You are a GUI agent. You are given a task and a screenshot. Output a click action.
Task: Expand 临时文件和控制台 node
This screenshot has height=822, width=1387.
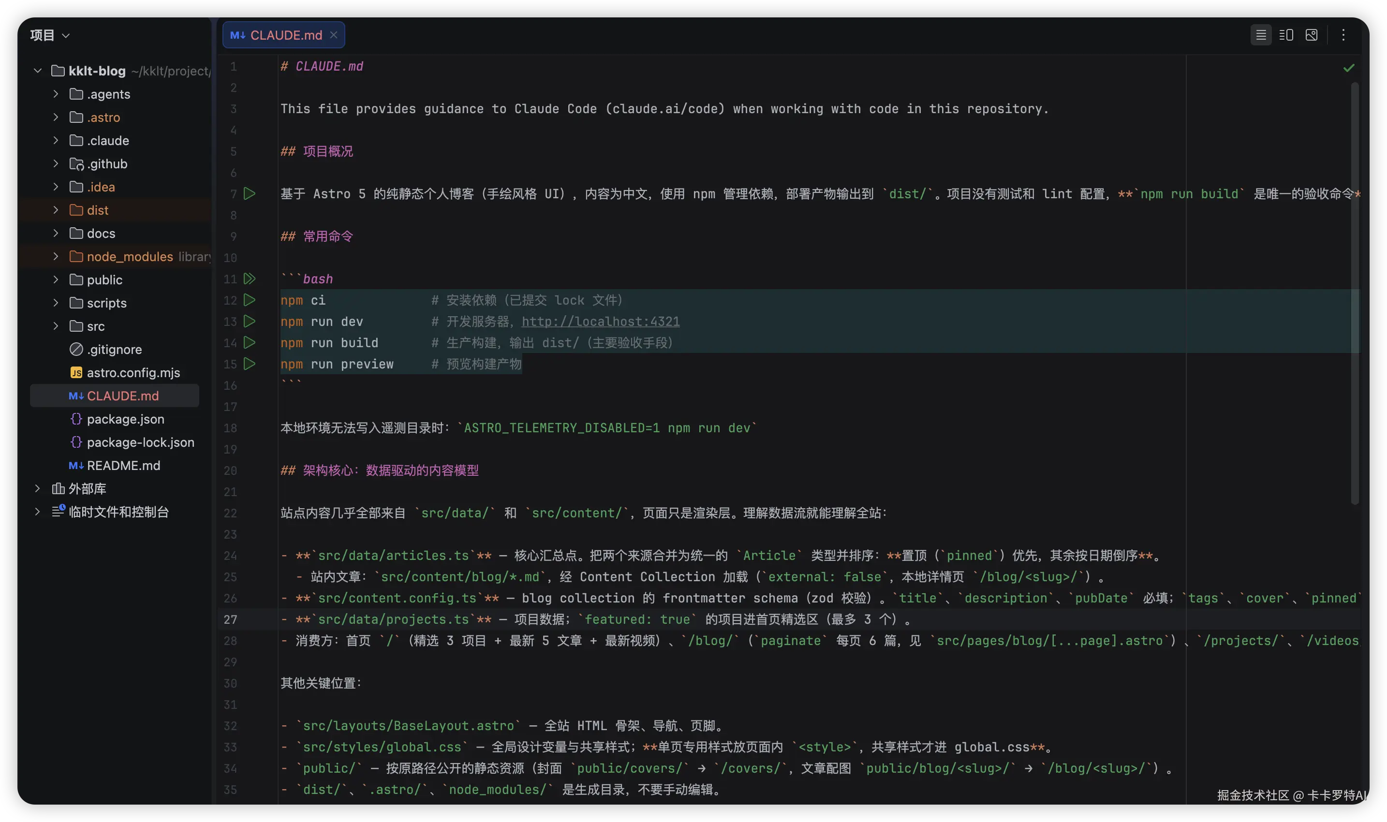coord(37,512)
